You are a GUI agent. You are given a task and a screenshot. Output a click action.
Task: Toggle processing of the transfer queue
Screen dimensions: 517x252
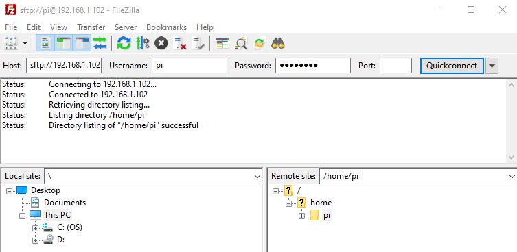pos(142,43)
